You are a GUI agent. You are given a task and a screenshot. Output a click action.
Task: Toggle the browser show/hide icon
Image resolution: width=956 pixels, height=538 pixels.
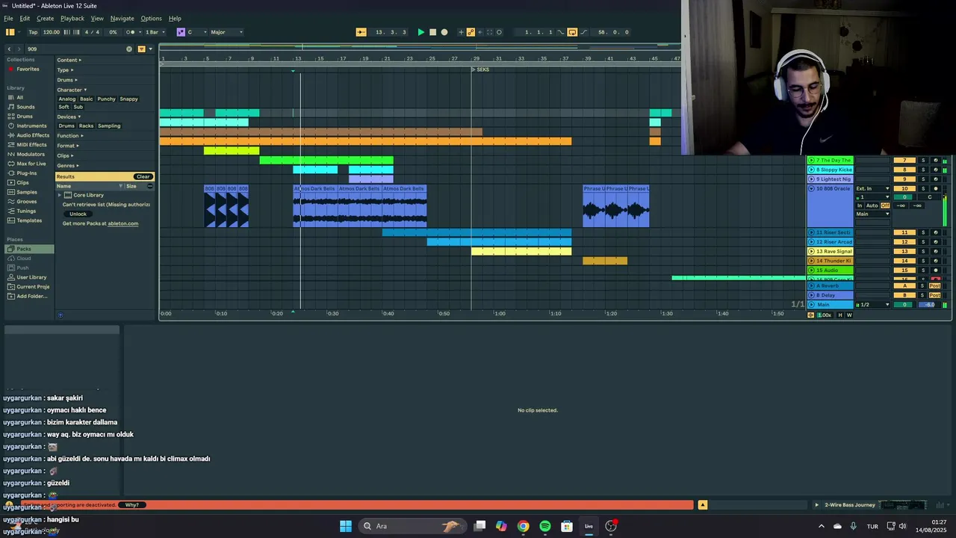pyautogui.click(x=10, y=32)
